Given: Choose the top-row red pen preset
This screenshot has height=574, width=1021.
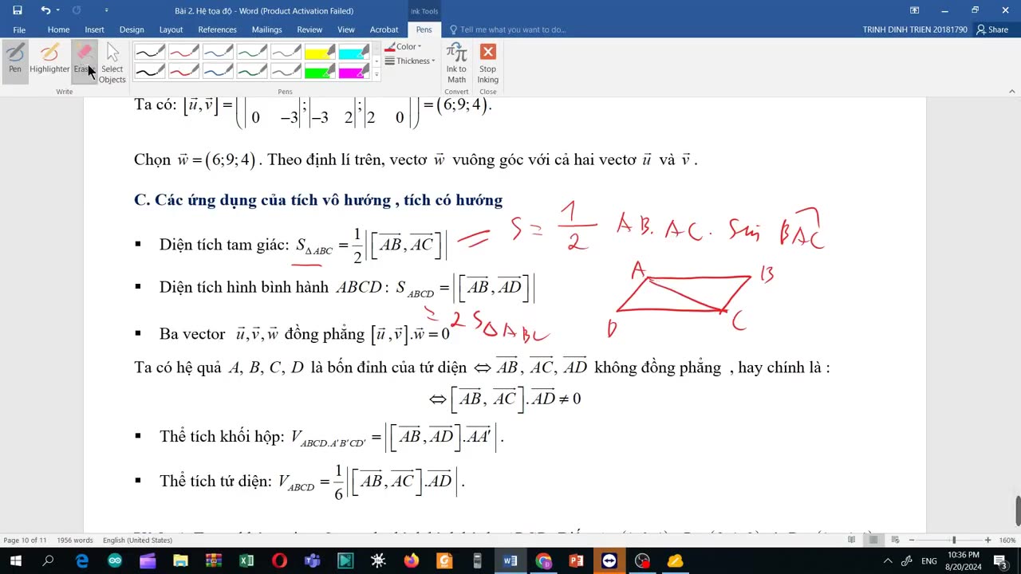Looking at the screenshot, I should 183,53.
